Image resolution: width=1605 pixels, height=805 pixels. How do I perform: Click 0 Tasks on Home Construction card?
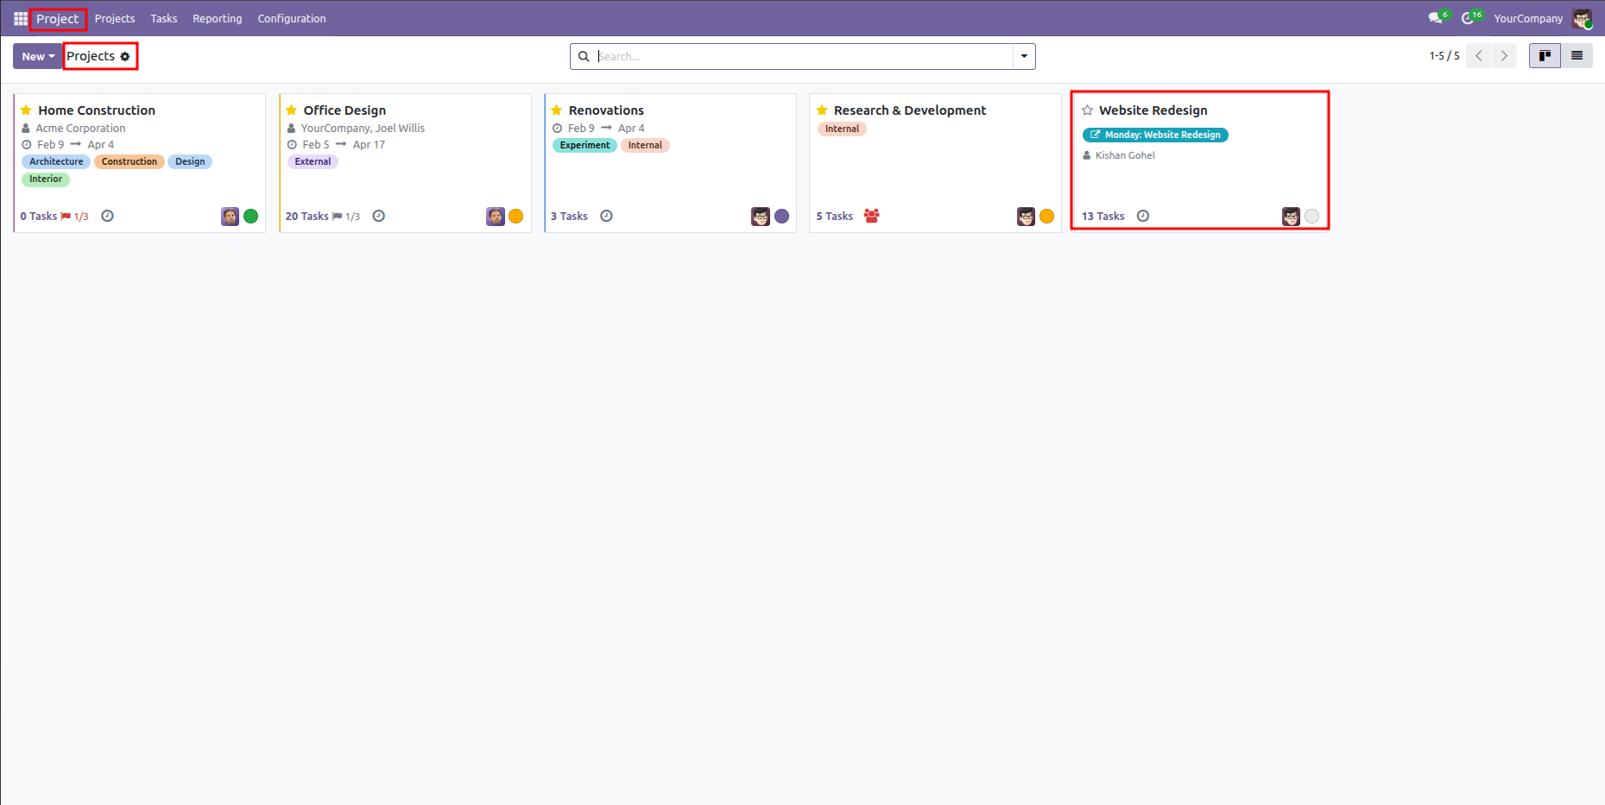pyautogui.click(x=39, y=217)
